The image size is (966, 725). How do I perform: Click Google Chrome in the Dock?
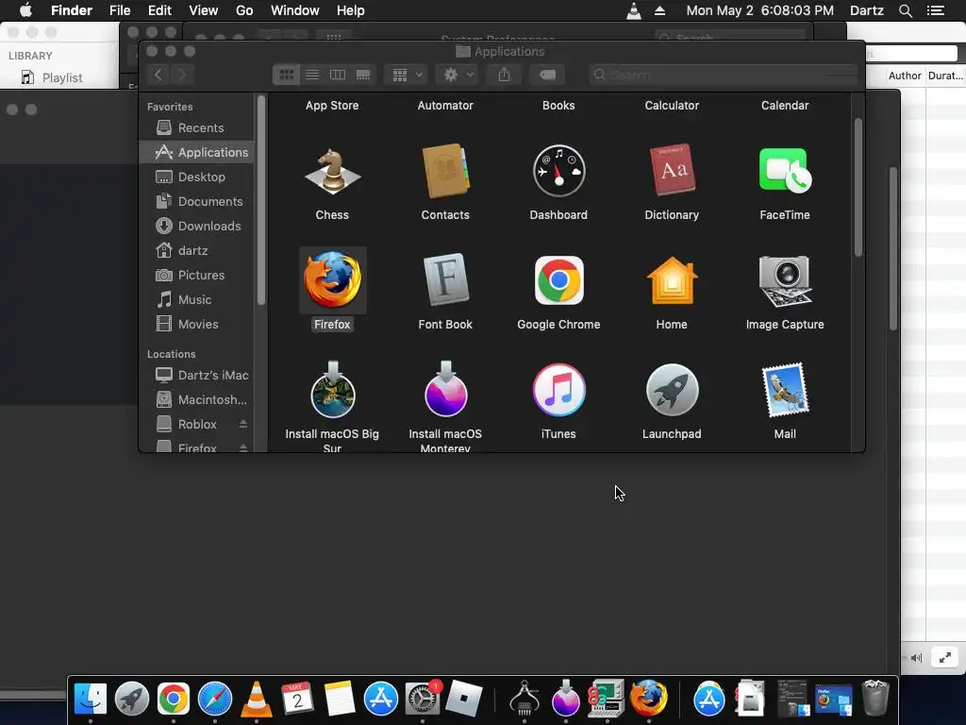[174, 700]
